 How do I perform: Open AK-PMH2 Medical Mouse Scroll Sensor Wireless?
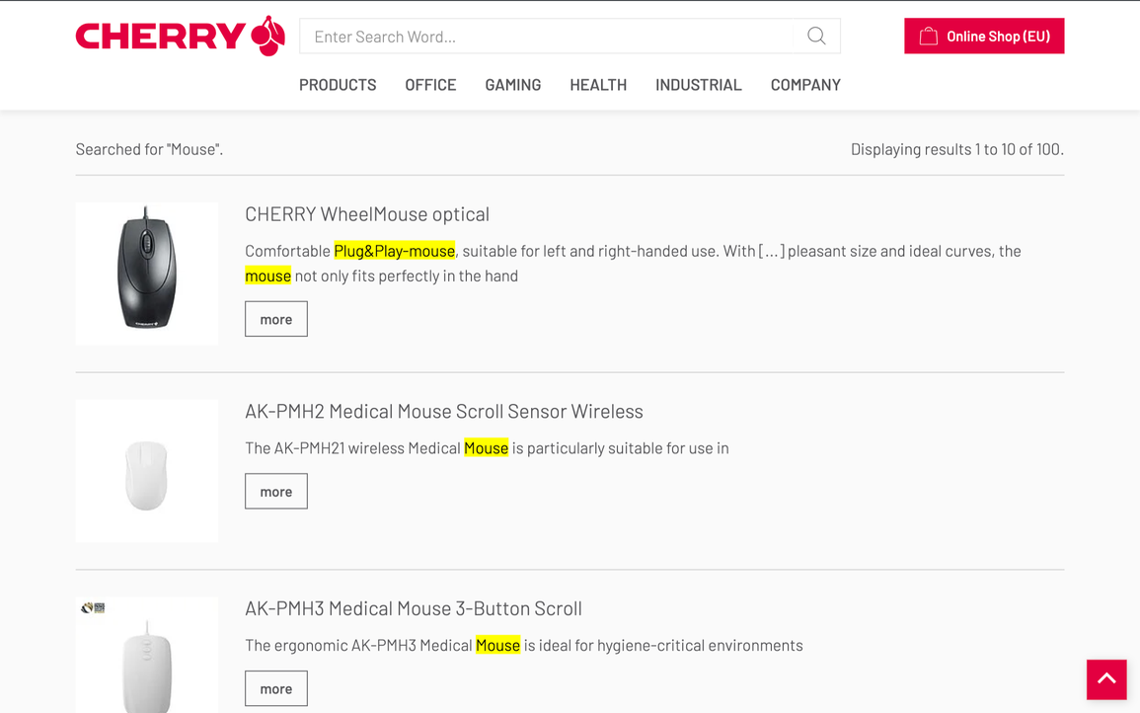click(443, 412)
